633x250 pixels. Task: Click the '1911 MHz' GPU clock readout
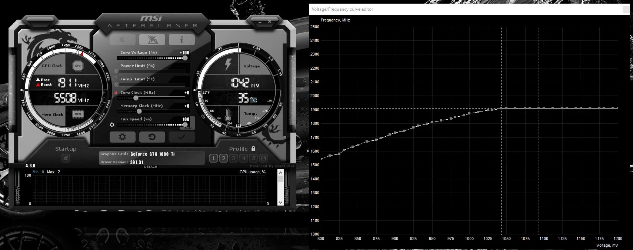pos(73,83)
